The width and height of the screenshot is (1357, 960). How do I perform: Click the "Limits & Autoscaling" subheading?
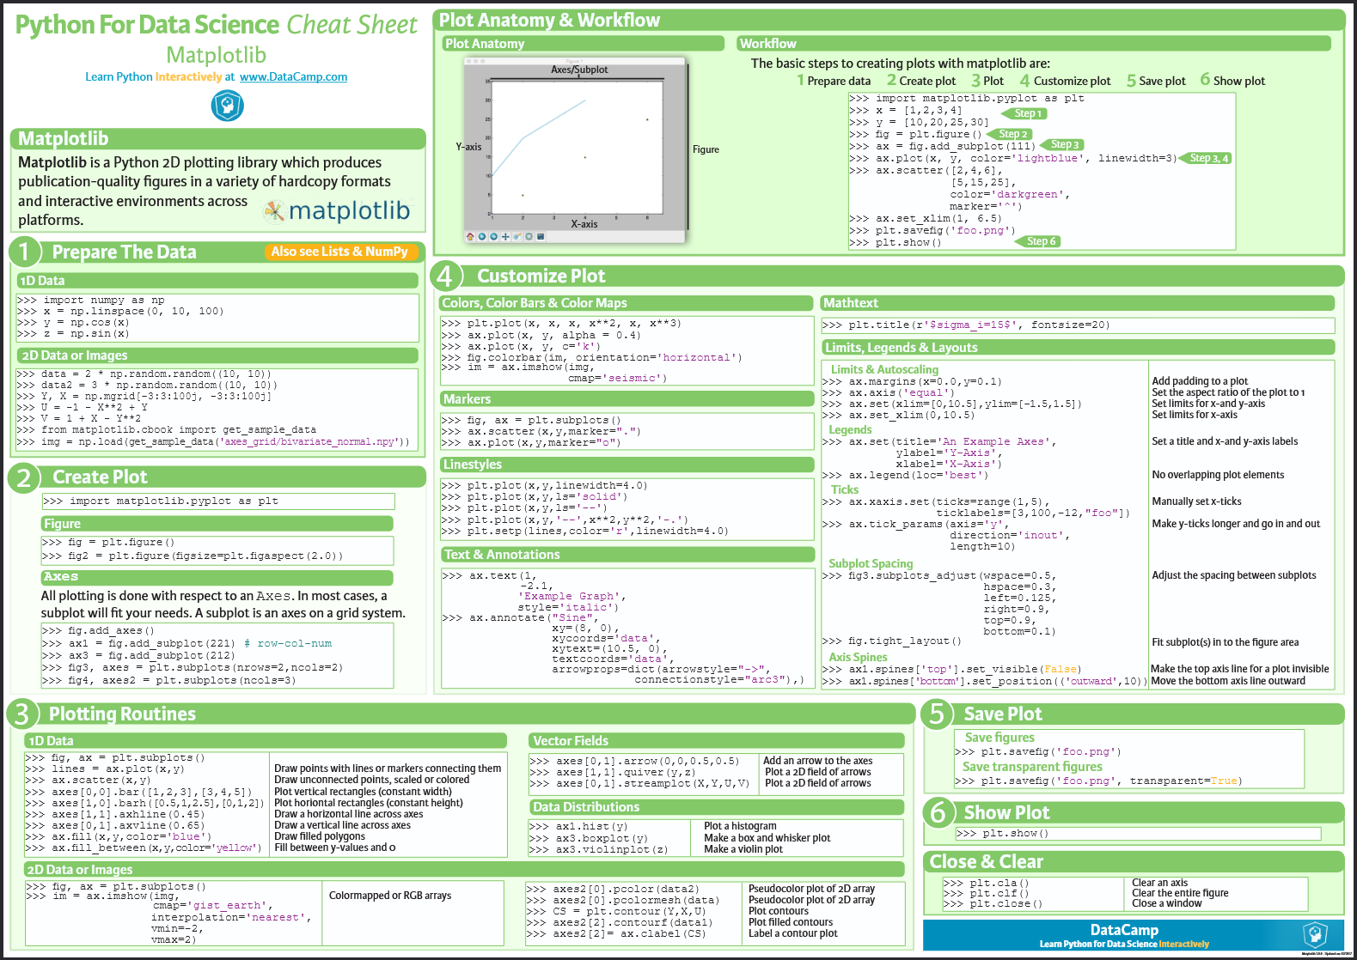[x=884, y=369]
